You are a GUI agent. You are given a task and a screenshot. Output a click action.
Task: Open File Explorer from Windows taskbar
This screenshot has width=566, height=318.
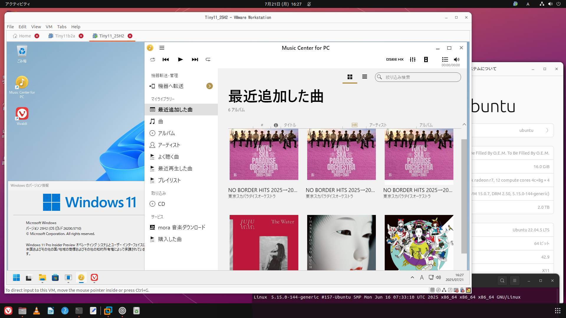(42, 277)
